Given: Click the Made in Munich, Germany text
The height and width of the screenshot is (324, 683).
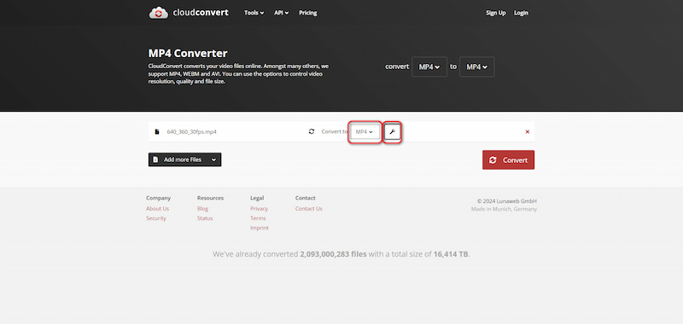Looking at the screenshot, I should [x=504, y=209].
